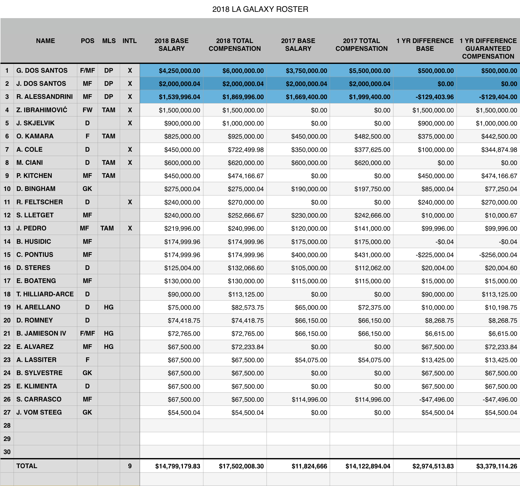Click the R. FELTSCHER name cell
Screen dimensions: 520x486
[46, 202]
